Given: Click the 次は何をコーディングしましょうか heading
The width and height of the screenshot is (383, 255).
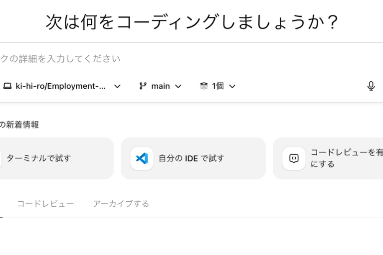Looking at the screenshot, I should (x=192, y=22).
